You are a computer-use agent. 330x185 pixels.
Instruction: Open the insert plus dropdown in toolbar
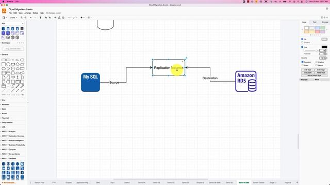82,17
